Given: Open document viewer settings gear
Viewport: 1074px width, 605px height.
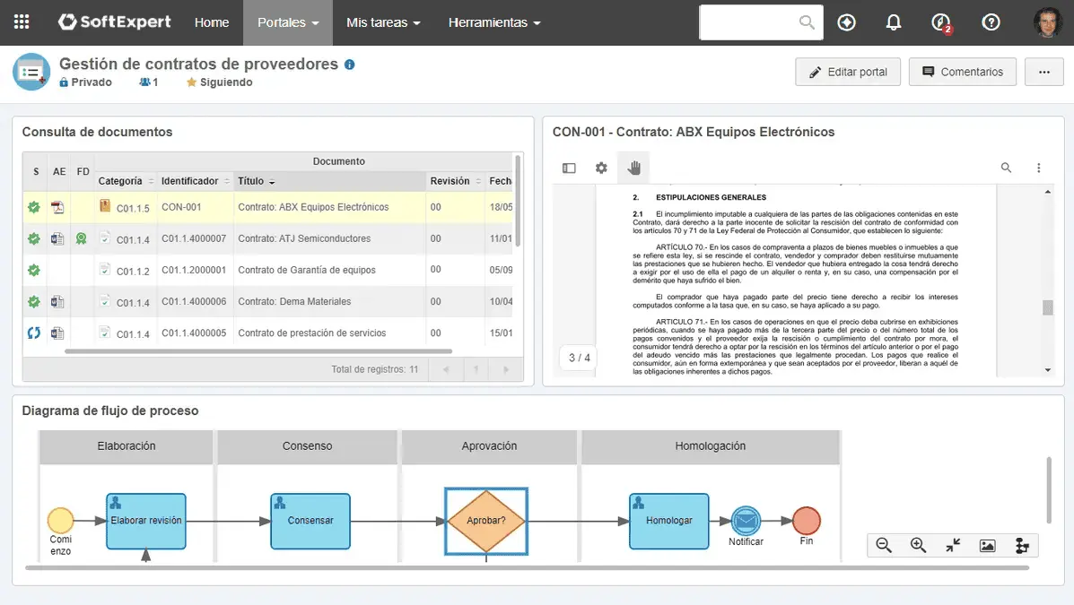Looking at the screenshot, I should tap(600, 168).
